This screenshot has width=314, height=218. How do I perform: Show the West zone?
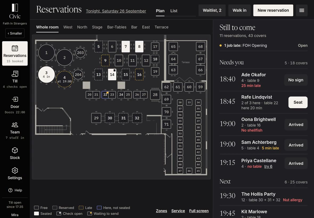click(x=68, y=27)
